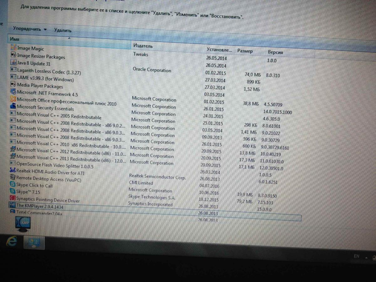The height and width of the screenshot is (282, 376).
Task: Click the Realtek HDMI Audio Driver icon
Action: click(13, 171)
